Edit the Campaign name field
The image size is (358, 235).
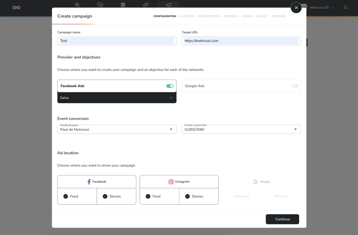(117, 41)
